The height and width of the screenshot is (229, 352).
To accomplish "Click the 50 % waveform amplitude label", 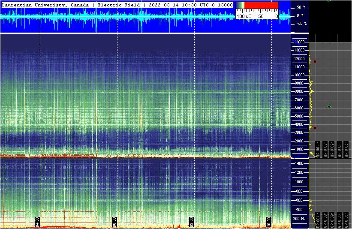I will coord(301,8).
